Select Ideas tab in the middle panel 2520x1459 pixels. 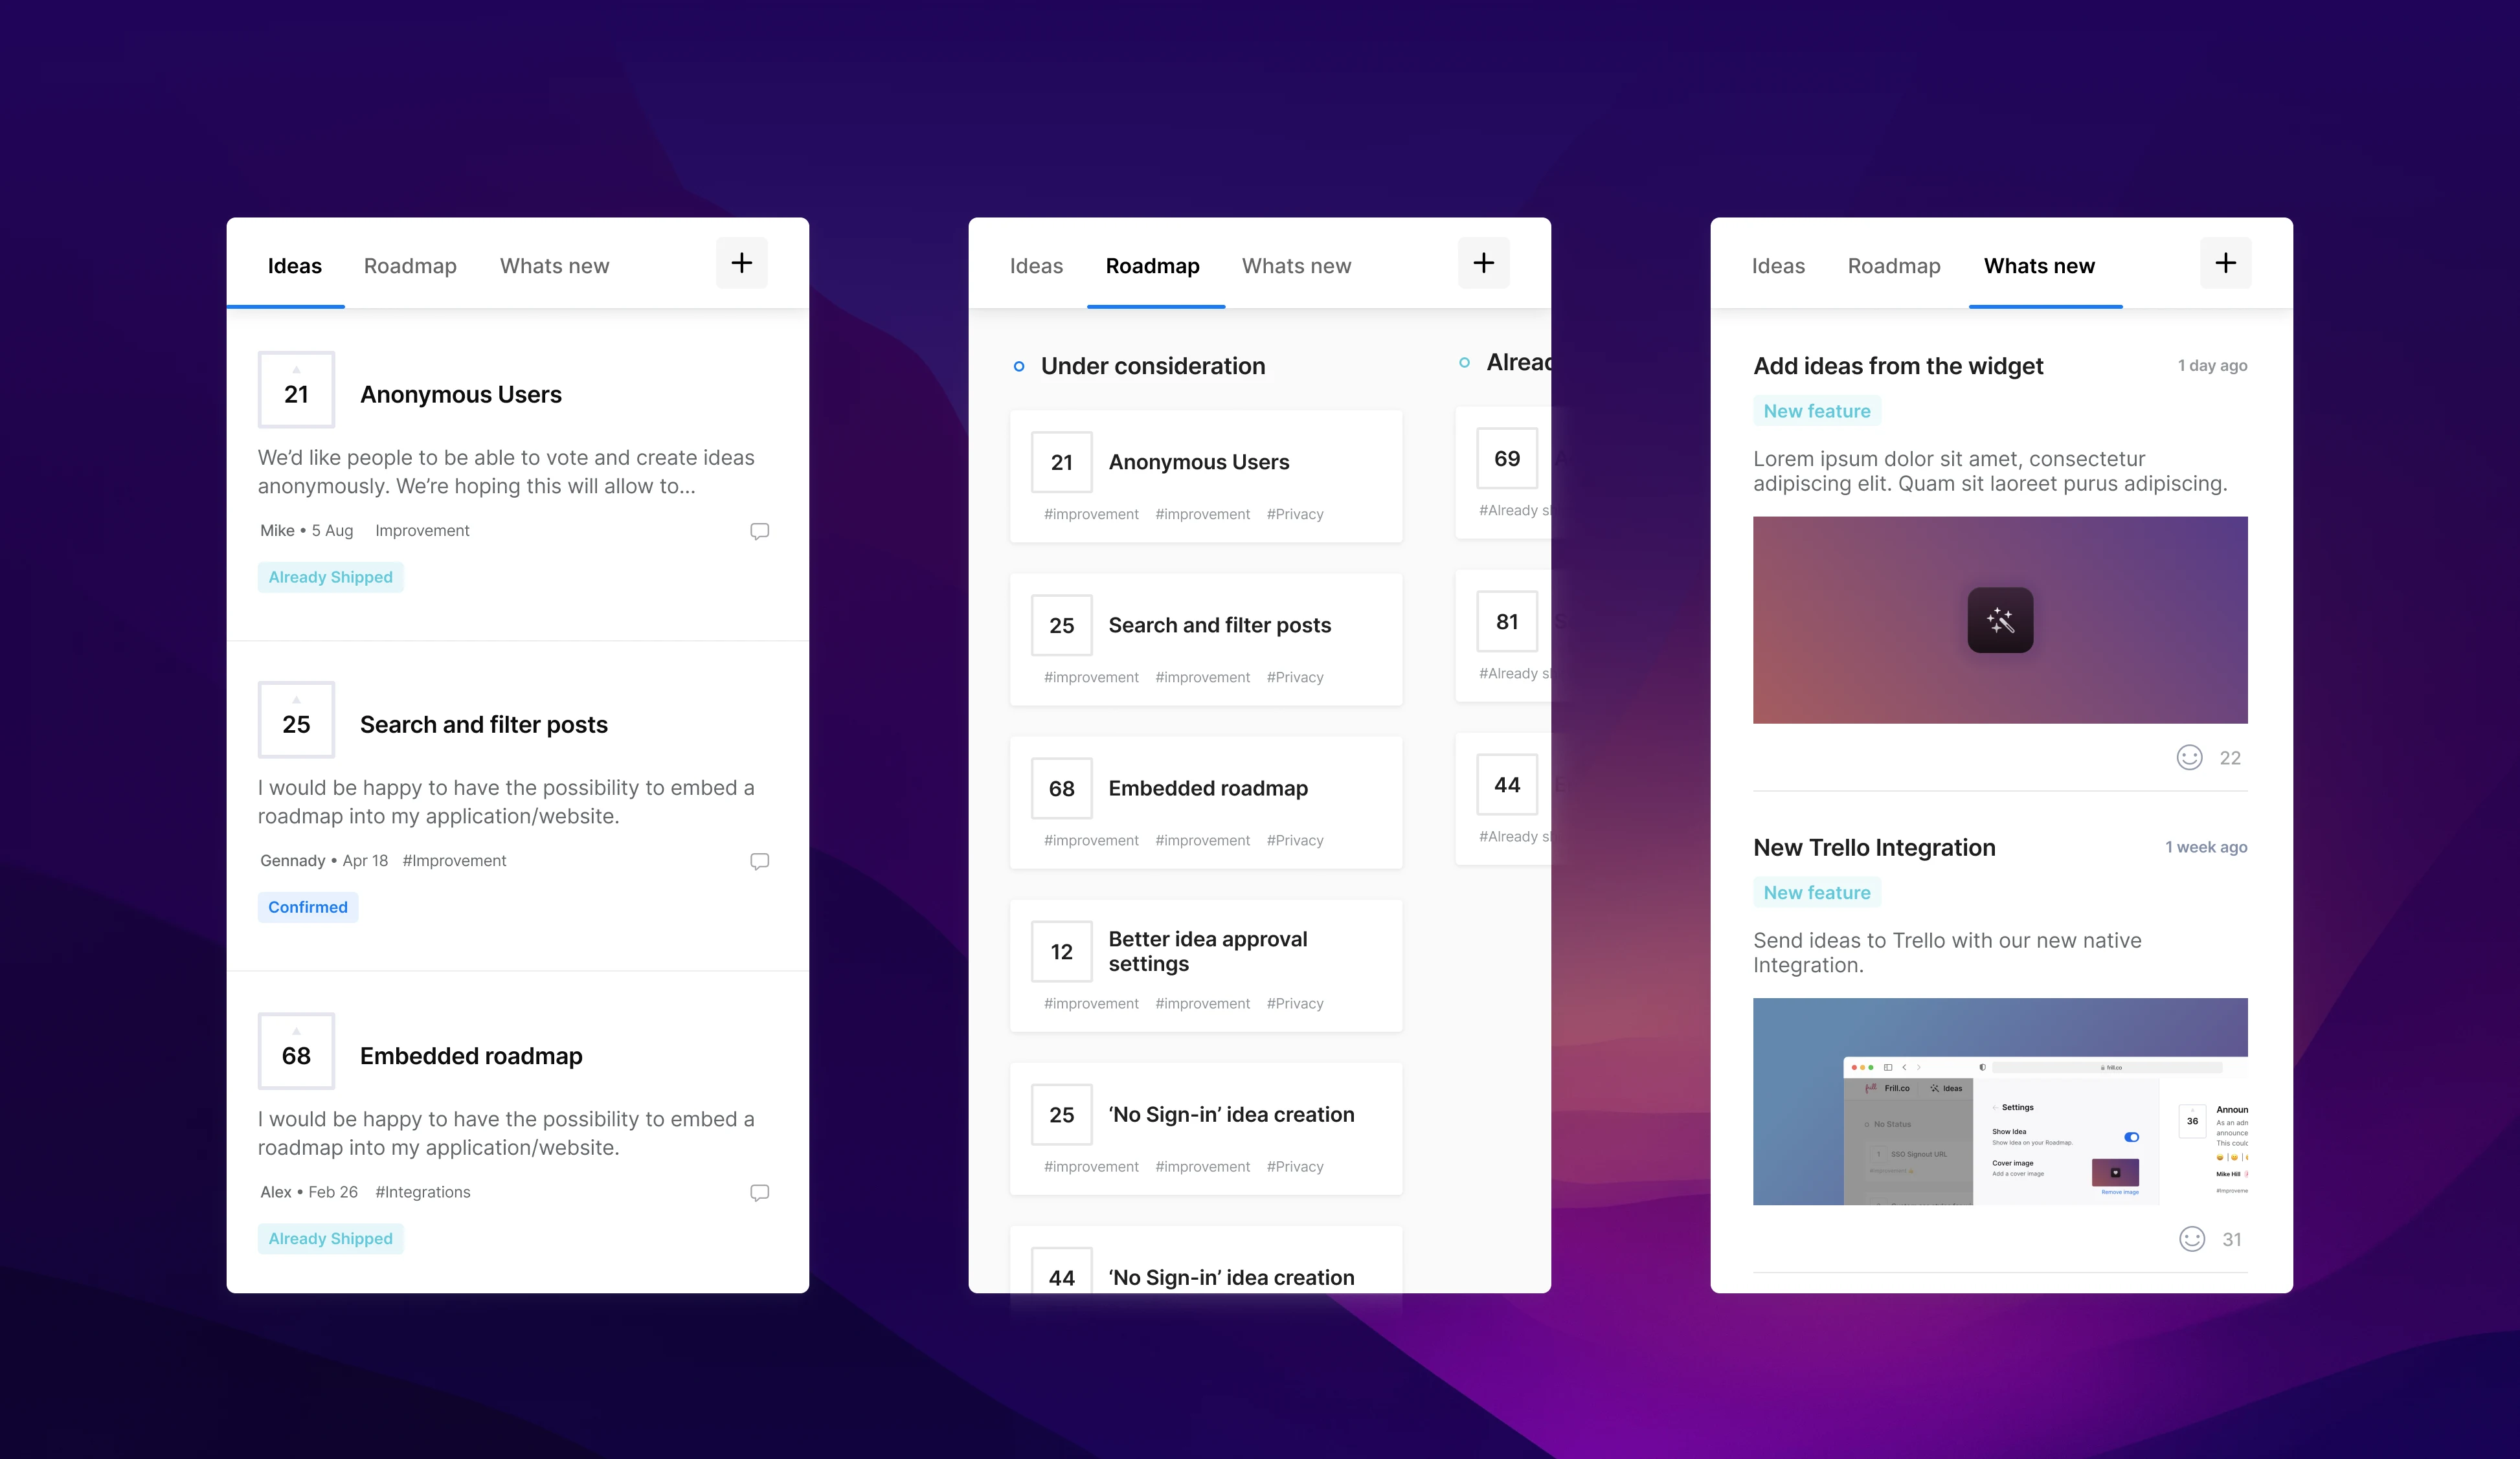(x=1036, y=266)
